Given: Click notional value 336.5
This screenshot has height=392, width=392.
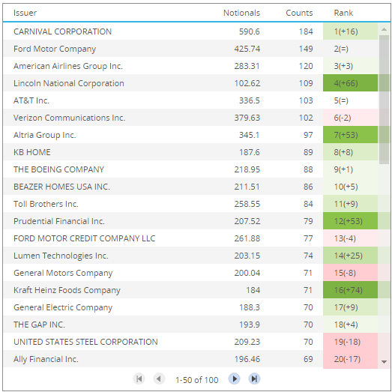Looking at the screenshot, I should click(250, 100).
